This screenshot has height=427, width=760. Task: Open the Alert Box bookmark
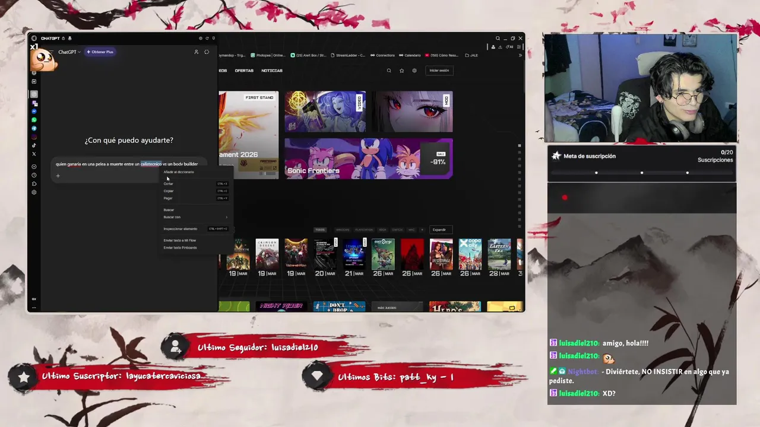(x=308, y=55)
